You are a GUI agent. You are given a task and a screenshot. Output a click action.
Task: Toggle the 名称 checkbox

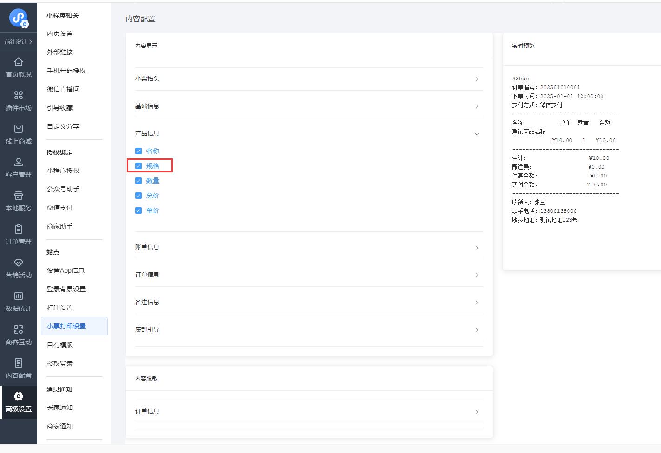pyautogui.click(x=138, y=151)
